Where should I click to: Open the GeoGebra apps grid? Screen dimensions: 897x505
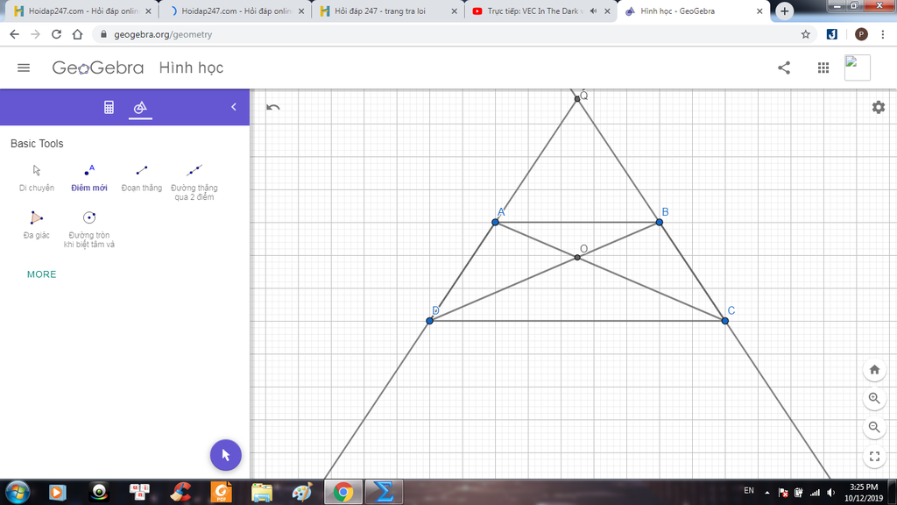tap(823, 68)
